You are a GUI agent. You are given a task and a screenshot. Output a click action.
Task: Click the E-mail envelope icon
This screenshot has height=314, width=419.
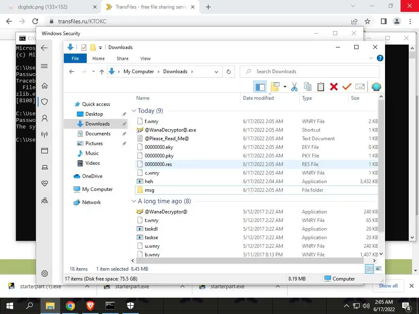tap(360, 87)
